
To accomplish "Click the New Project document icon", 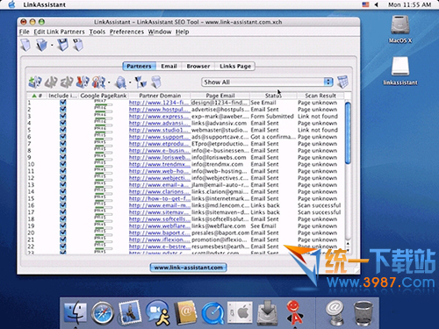I will (x=25, y=46).
